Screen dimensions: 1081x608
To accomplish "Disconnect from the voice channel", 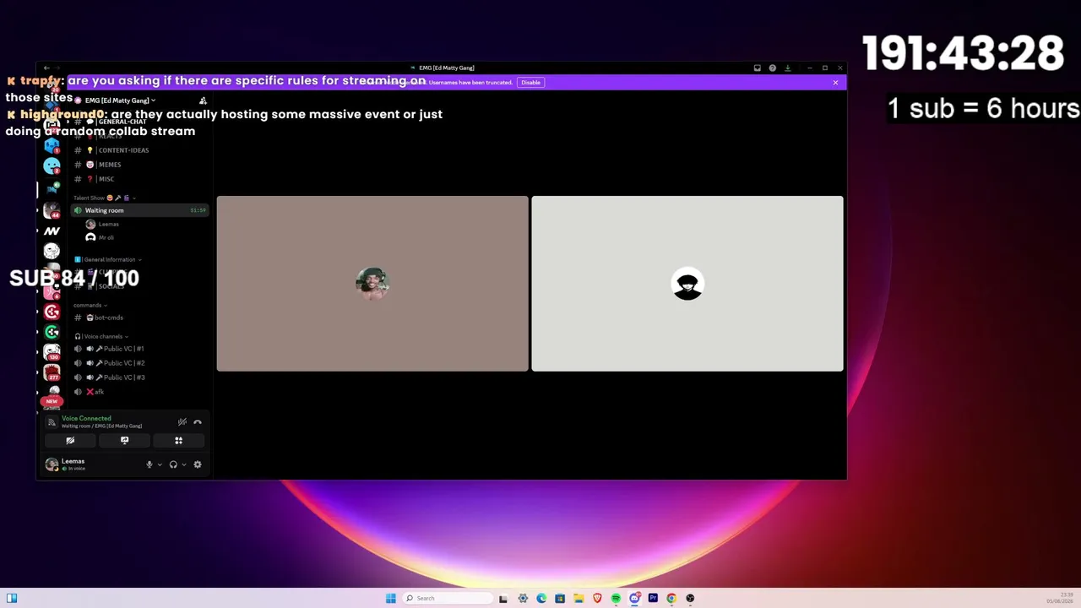I will (x=198, y=422).
